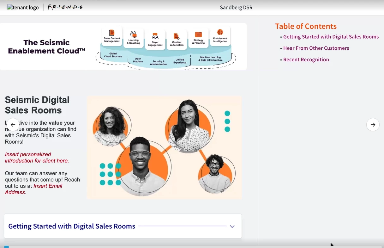Jump to Hear From Other Customers section
Image resolution: width=384 pixels, height=248 pixels.
(316, 48)
